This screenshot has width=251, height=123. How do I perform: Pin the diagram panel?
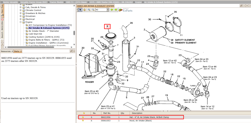(x=241, y=6)
